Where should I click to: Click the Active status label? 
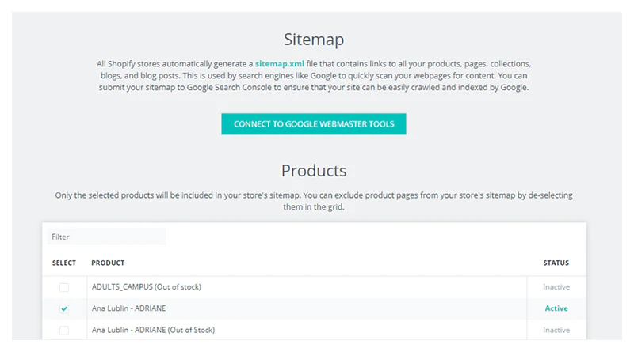point(556,308)
